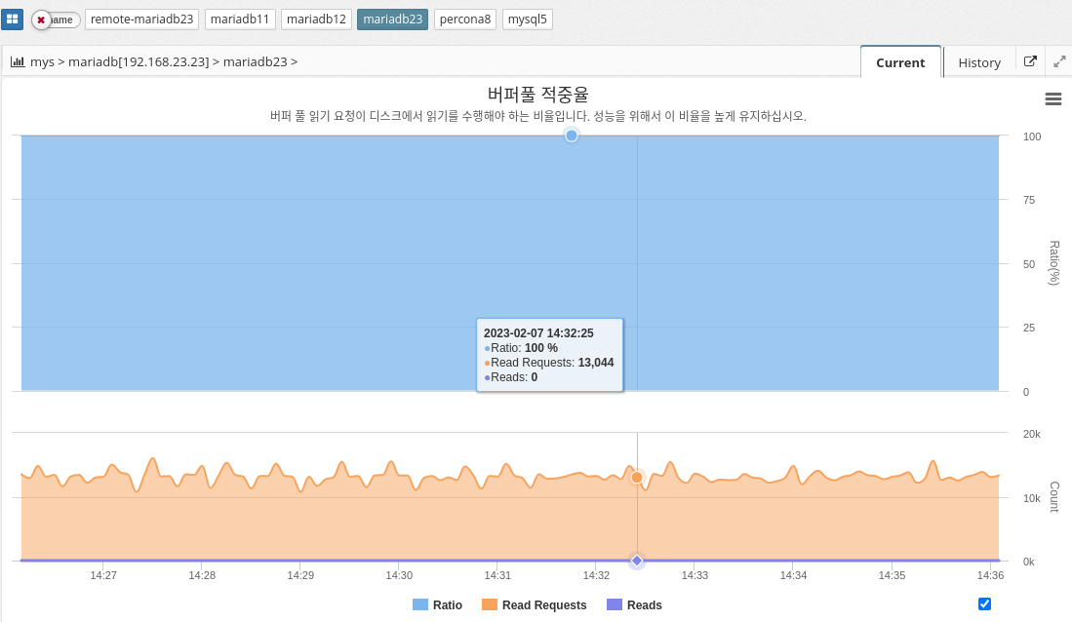Open the chart hamburger context menu
1072x622 pixels.
tap(1052, 98)
